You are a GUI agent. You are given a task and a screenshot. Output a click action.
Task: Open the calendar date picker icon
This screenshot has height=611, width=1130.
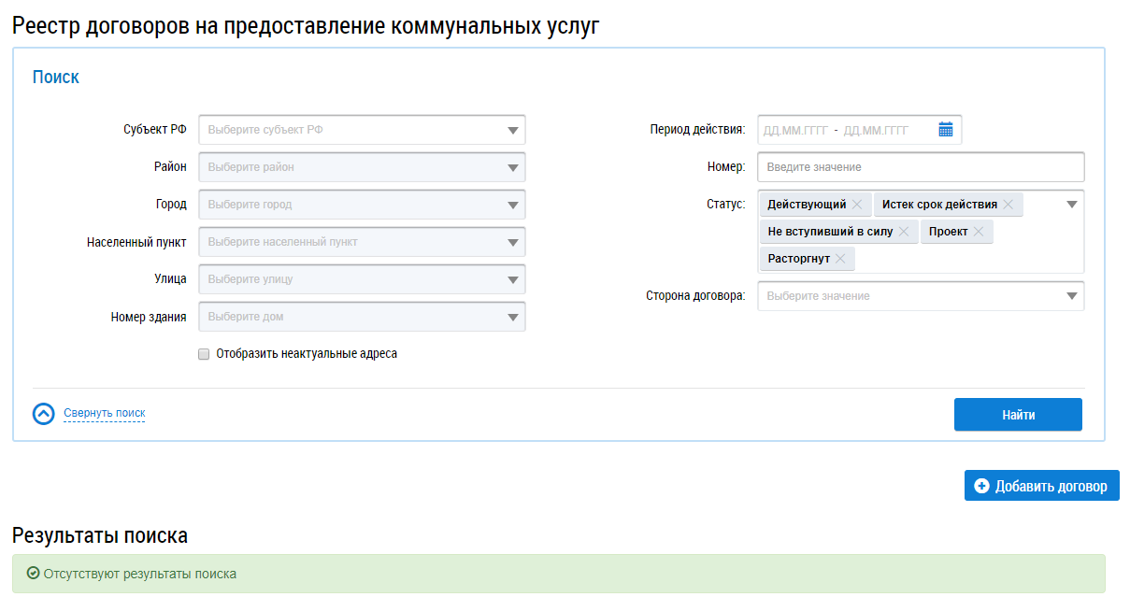[945, 130]
